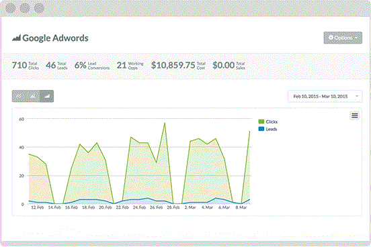Click the first gray window control circle
371x247 pixels.
[10, 8]
